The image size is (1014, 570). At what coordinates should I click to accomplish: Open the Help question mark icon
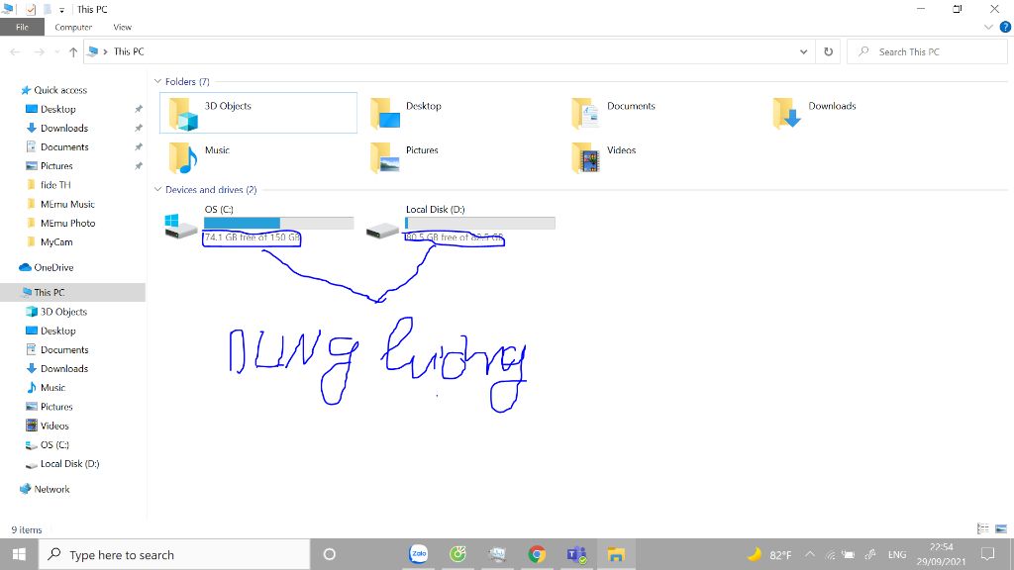click(x=1005, y=27)
